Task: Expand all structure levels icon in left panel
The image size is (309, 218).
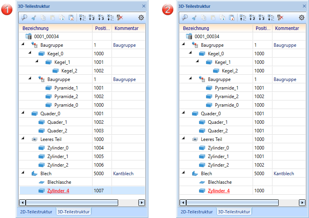Action: (x=110, y=18)
